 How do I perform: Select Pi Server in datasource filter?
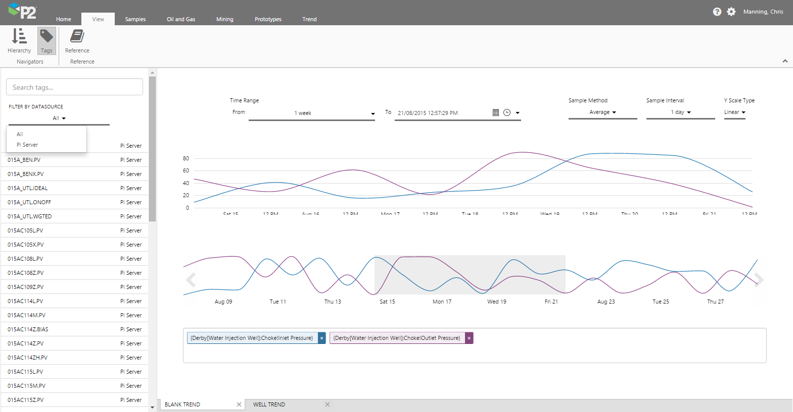(27, 145)
